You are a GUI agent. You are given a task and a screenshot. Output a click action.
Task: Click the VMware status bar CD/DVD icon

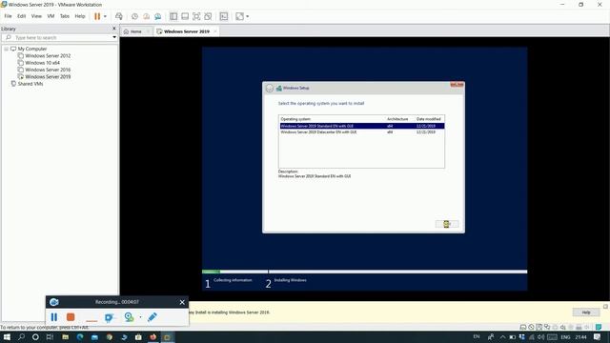[x=531, y=327]
